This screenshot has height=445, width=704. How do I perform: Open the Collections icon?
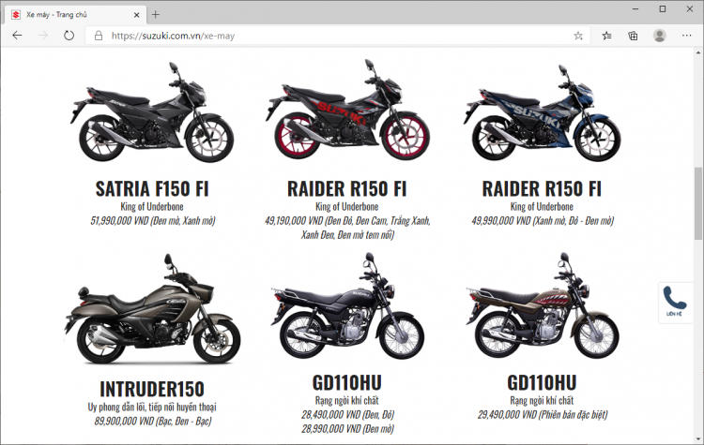click(x=633, y=36)
